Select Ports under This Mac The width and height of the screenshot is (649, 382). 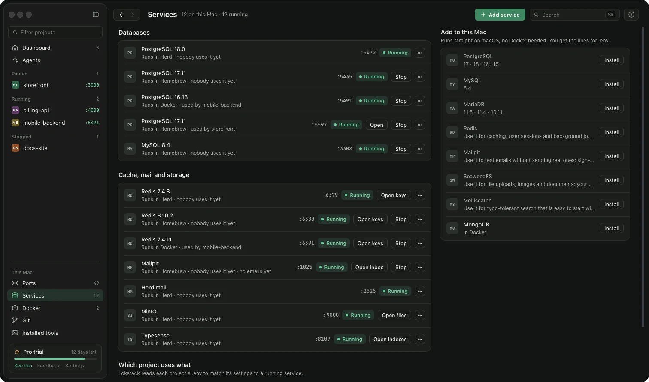pyautogui.click(x=55, y=283)
